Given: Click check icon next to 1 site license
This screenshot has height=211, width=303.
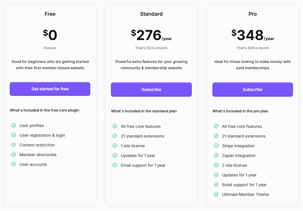Looking at the screenshot, I should tap(115, 146).
